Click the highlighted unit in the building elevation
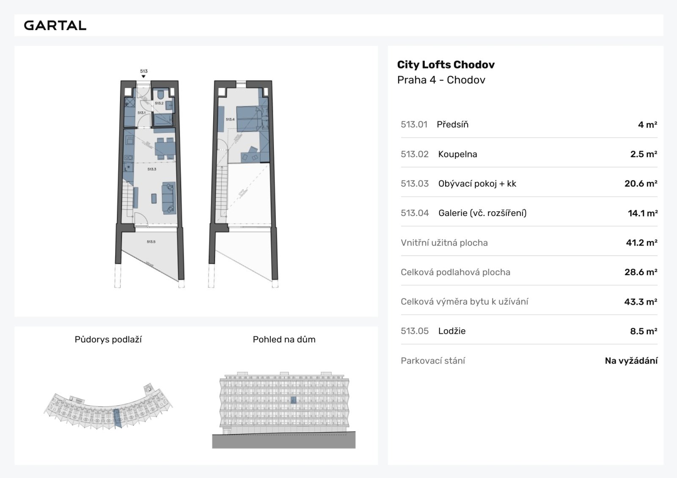 coord(293,400)
